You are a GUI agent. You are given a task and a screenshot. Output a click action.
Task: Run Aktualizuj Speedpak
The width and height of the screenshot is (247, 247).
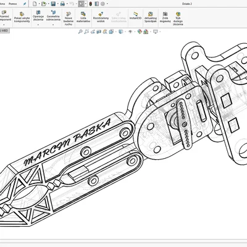coord(151,17)
